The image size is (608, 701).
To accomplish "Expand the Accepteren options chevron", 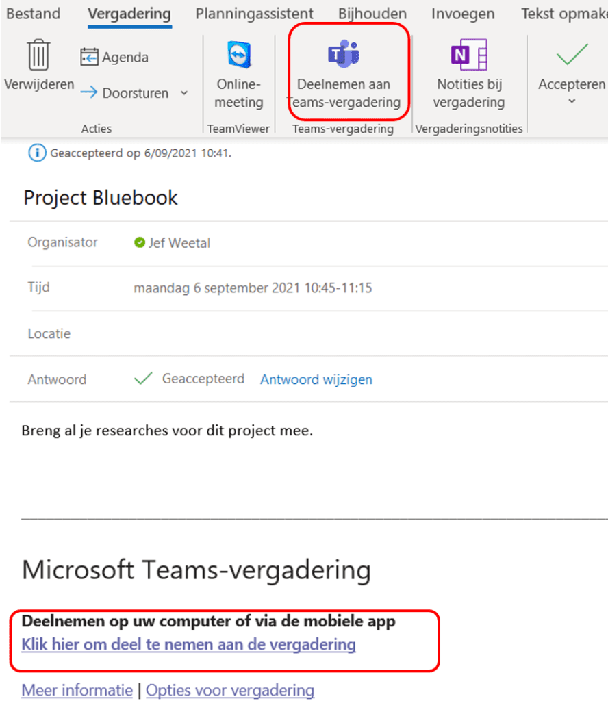I will (x=572, y=101).
